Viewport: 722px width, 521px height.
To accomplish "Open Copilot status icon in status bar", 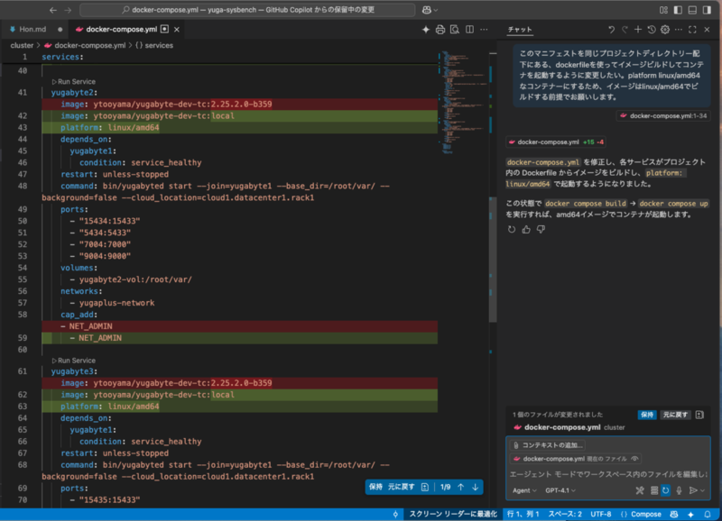I will (x=674, y=514).
